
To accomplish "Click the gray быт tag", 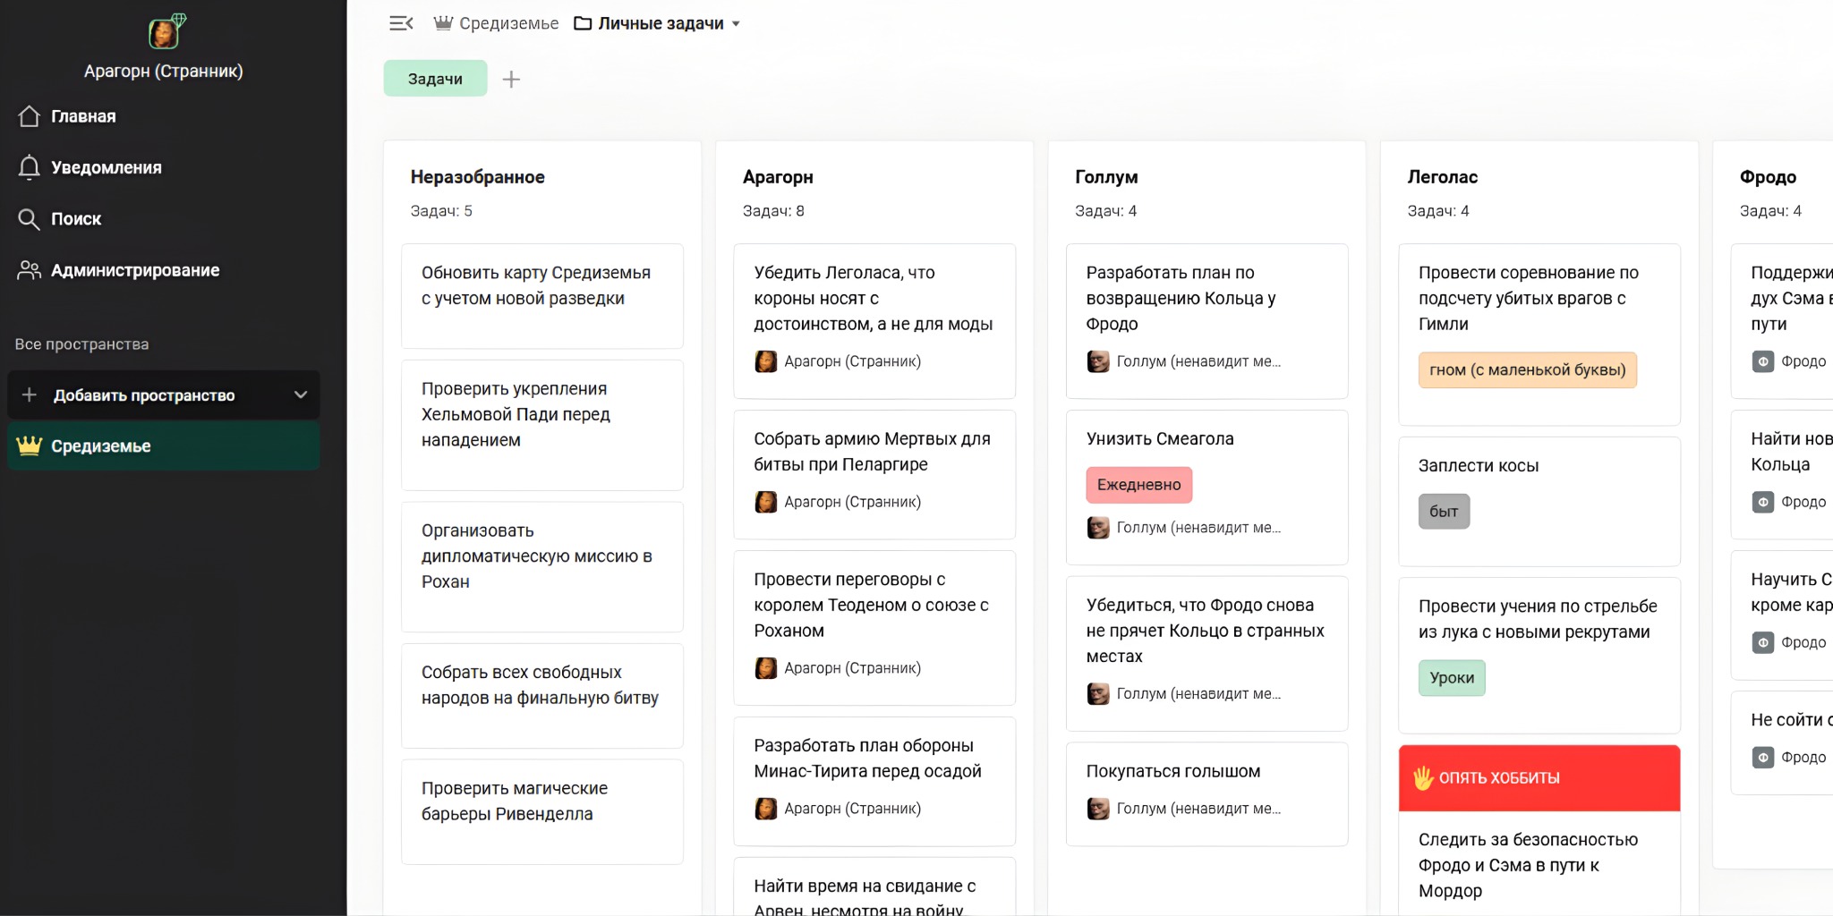I will click(x=1444, y=512).
